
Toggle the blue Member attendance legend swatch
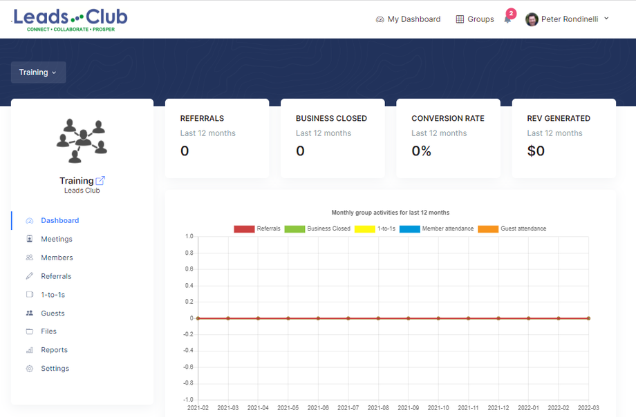coord(410,229)
